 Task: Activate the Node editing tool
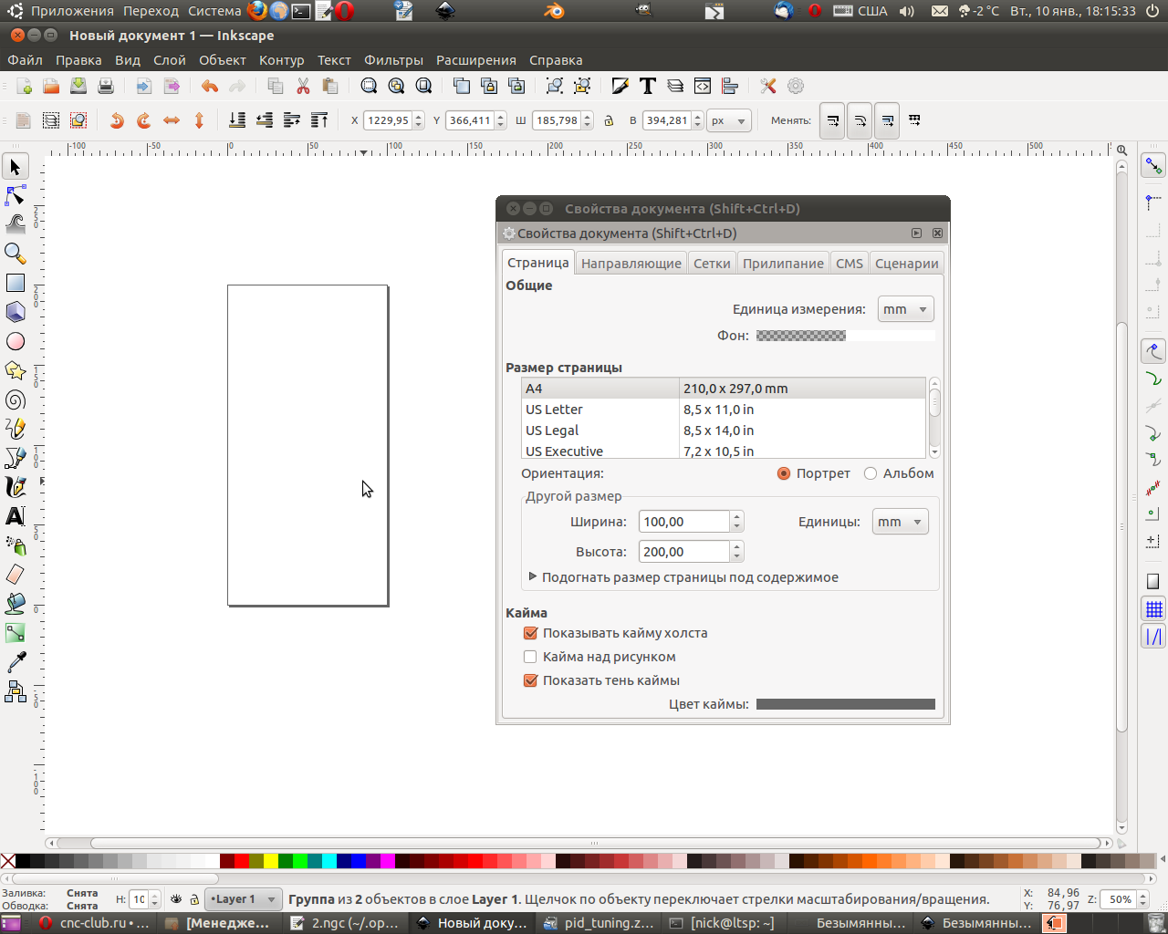(x=16, y=196)
